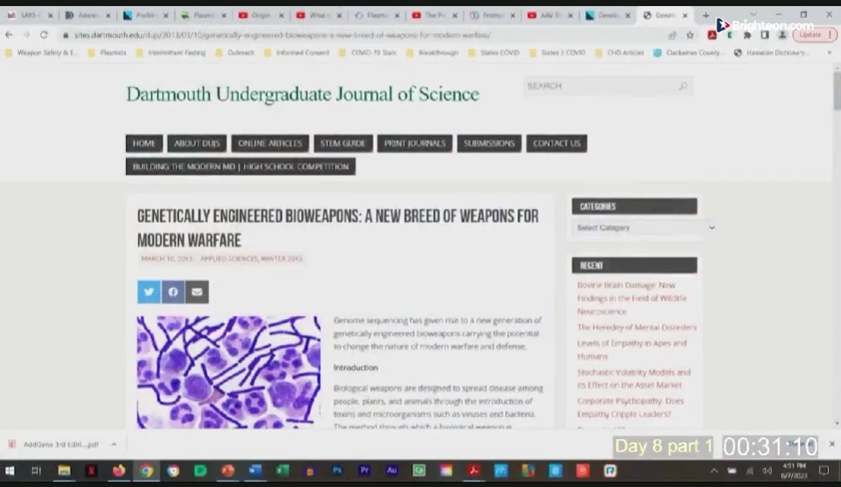Open a new browser tab
The height and width of the screenshot is (487, 841).
[706, 15]
